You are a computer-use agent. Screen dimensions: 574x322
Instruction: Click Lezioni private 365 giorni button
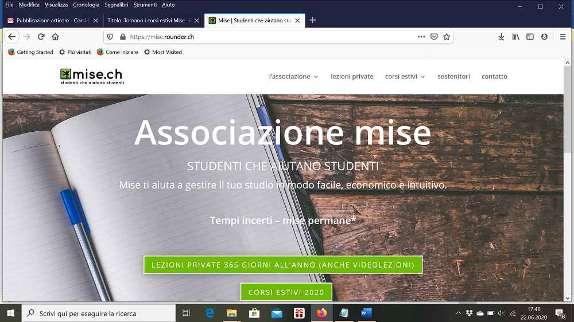pos(283,265)
